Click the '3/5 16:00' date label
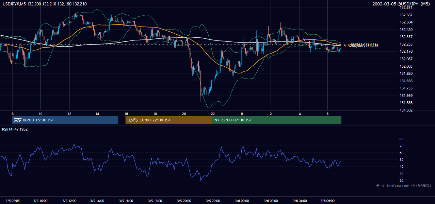Image resolution: width=435 pixels, height=204 pixels. pos(126,201)
